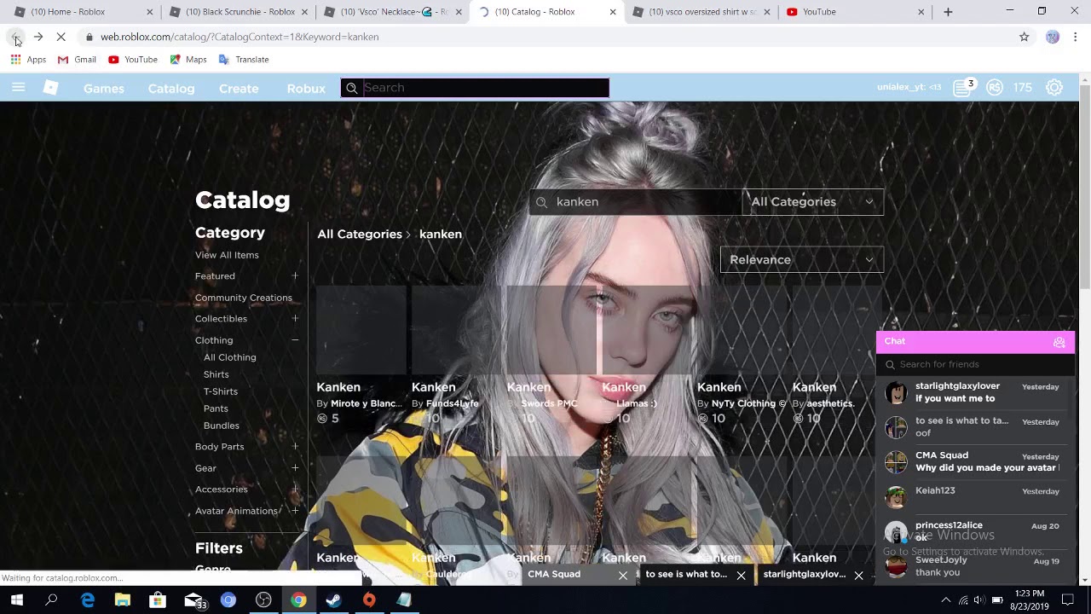Open the Chrome profile avatar
This screenshot has height=614, width=1091.
pos(1053,37)
